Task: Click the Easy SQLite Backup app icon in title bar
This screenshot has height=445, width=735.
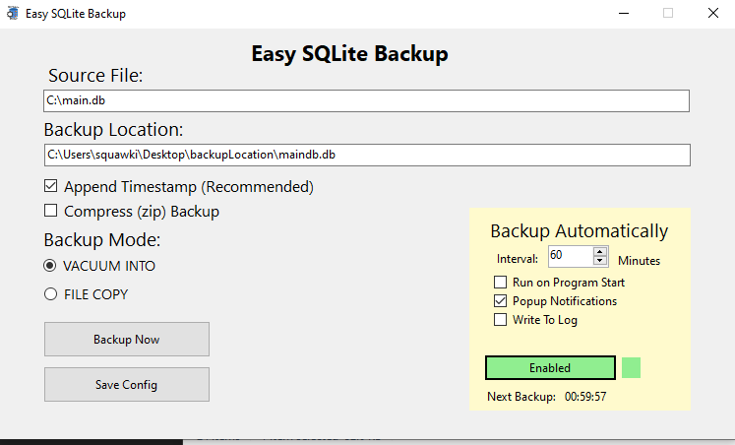Action: point(13,13)
